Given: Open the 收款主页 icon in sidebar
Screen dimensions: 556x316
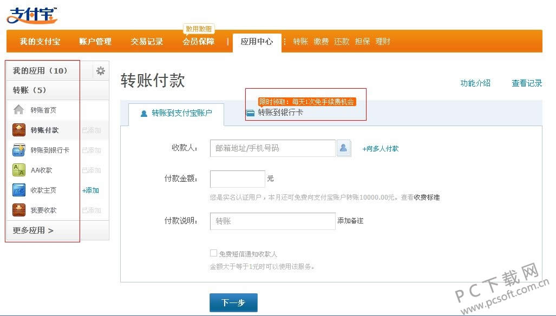Looking at the screenshot, I should [x=19, y=190].
